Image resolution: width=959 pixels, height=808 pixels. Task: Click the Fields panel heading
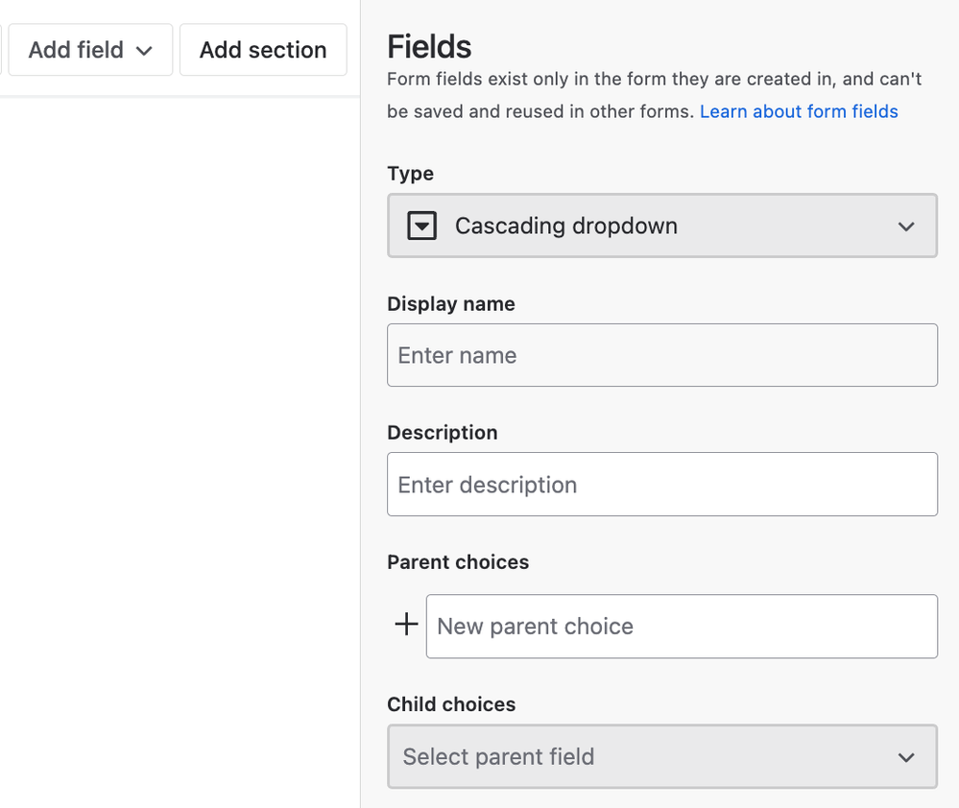coord(429,47)
